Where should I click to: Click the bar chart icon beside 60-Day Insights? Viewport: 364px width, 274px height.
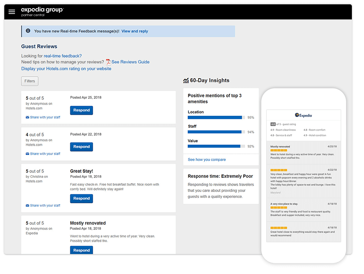[186, 80]
